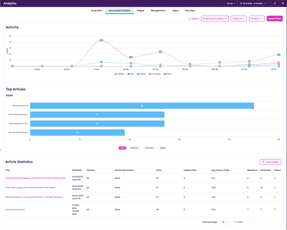Image resolution: width=287 pixels, height=230 pixels.
Task: Open Akumina Ranks as Strong Performer article link
Action: click(x=34, y=197)
